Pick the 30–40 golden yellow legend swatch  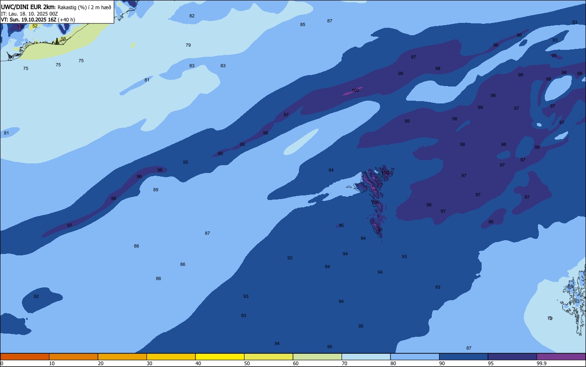pos(171,356)
